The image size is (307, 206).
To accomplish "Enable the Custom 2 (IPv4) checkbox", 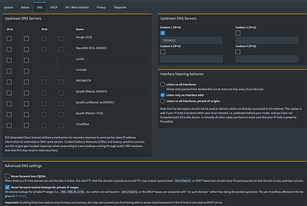I will (238, 33).
